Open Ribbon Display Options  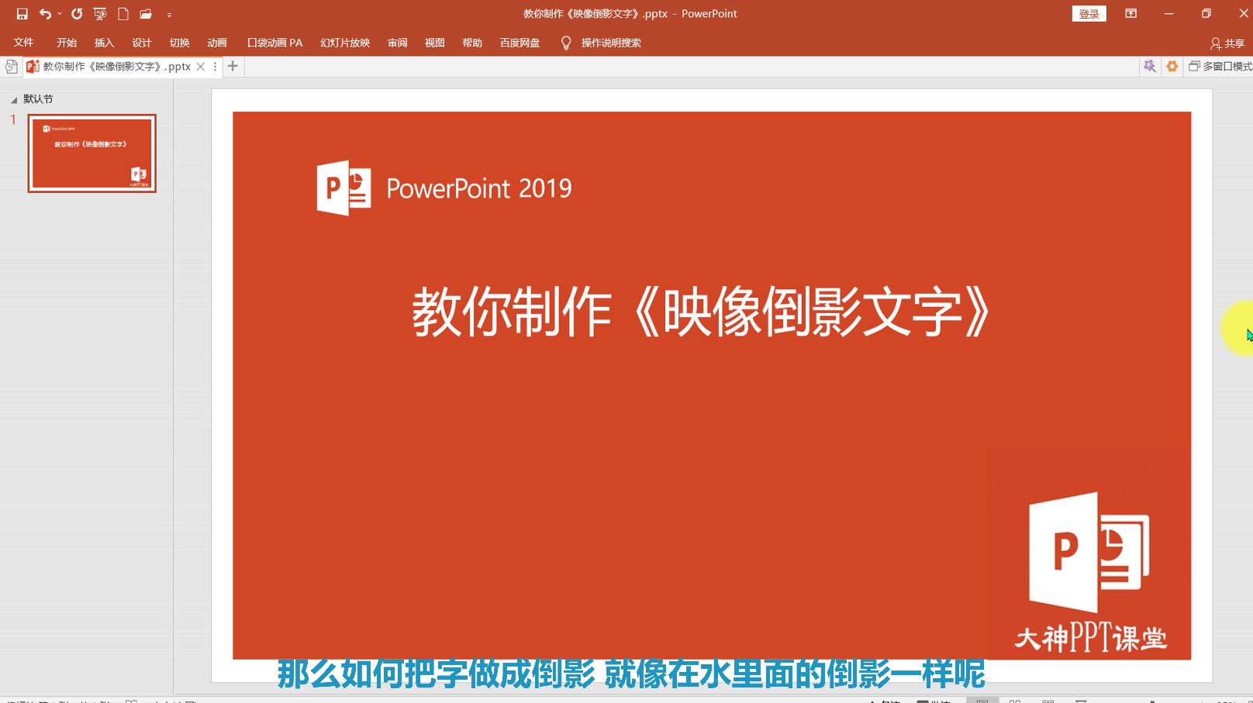point(1131,14)
